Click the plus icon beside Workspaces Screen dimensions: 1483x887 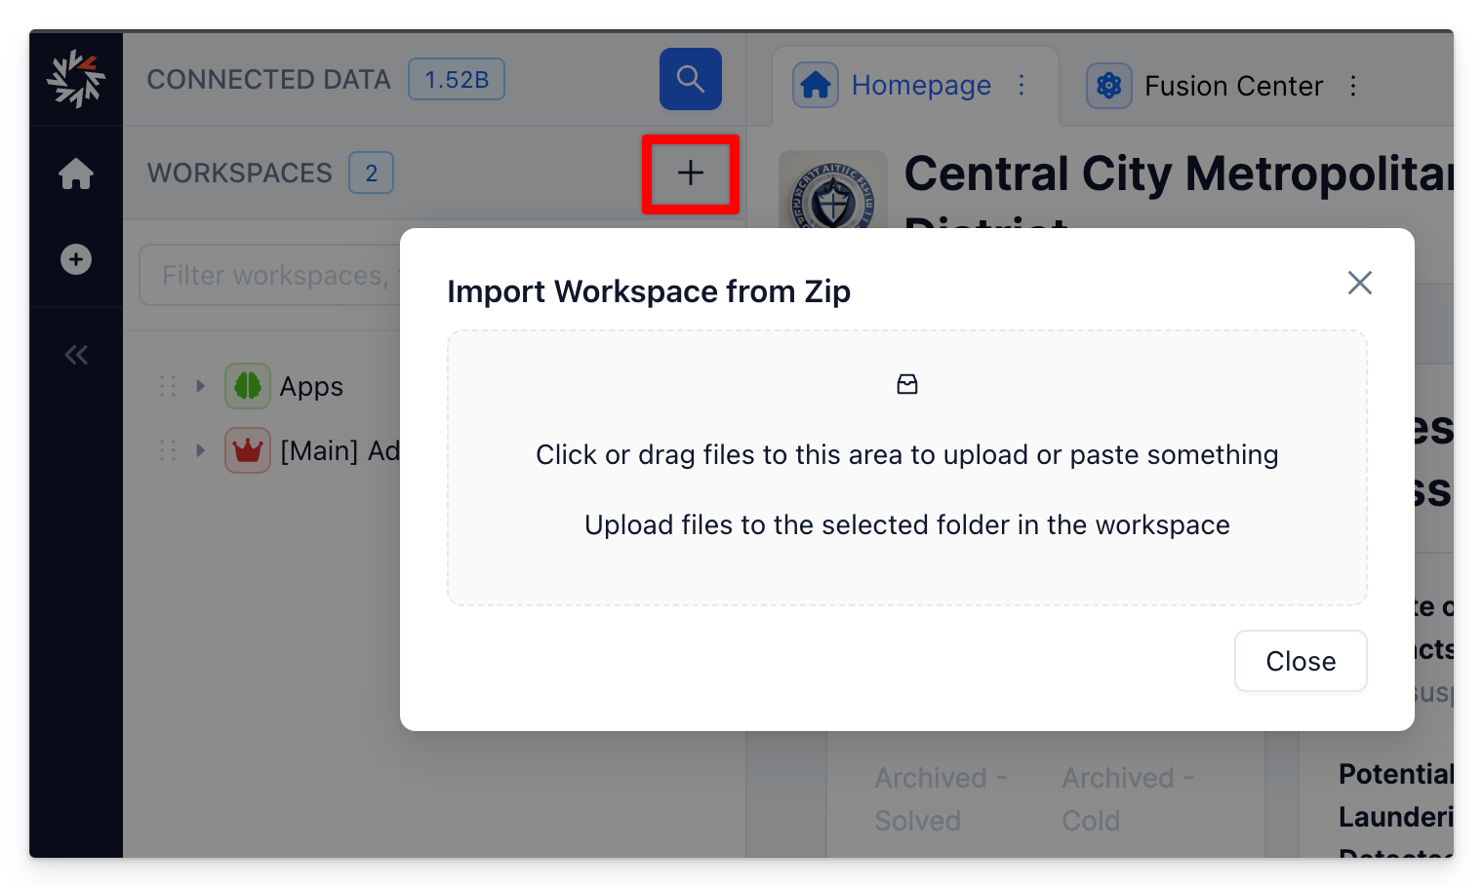(690, 174)
